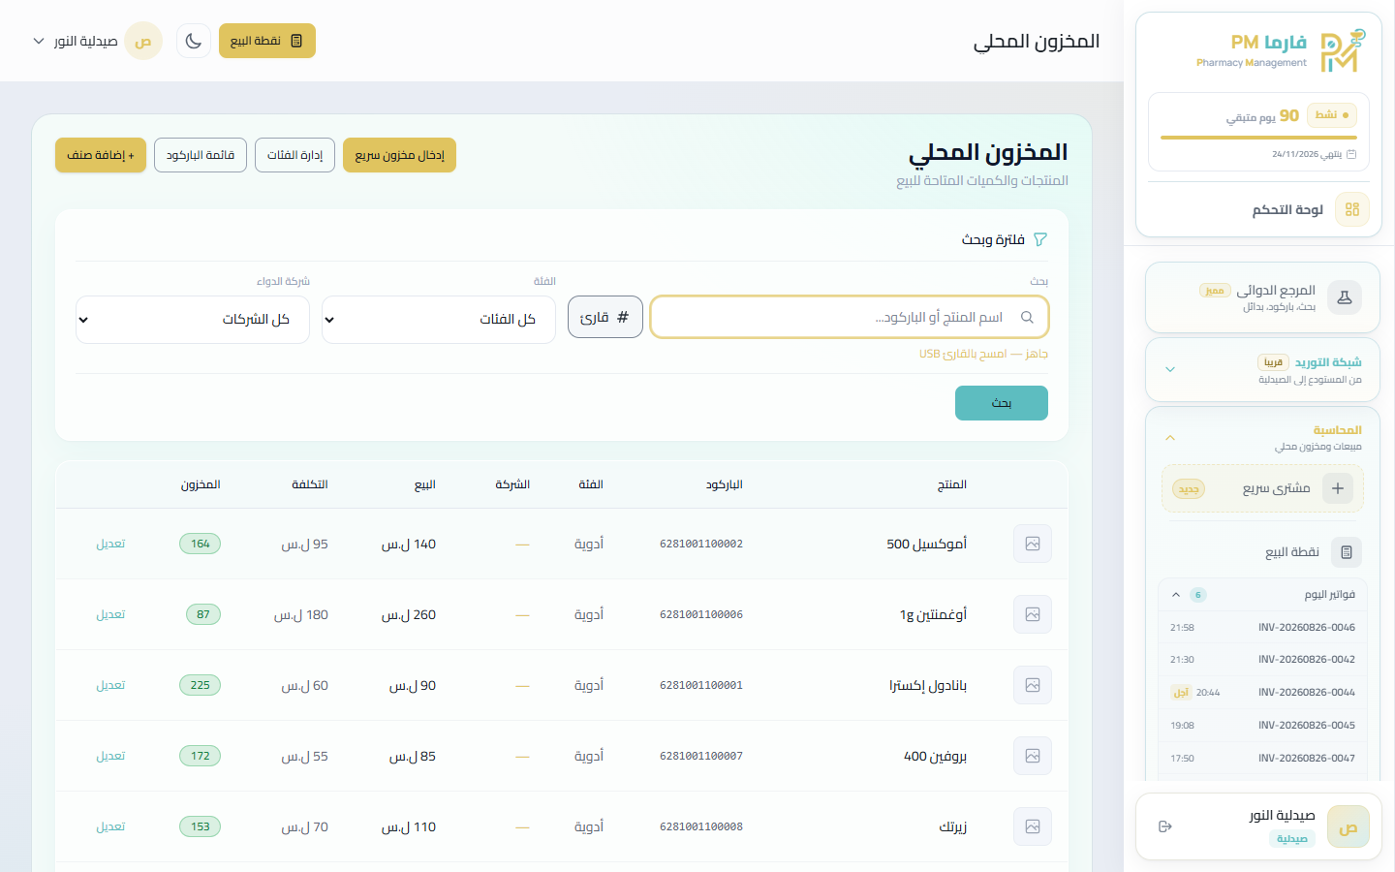
Task: Click إضافة صنف add item button
Action: point(101,155)
